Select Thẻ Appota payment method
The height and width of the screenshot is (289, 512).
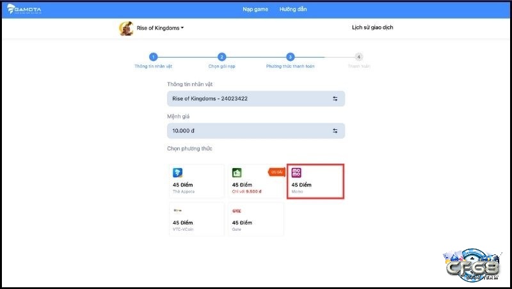(x=196, y=182)
